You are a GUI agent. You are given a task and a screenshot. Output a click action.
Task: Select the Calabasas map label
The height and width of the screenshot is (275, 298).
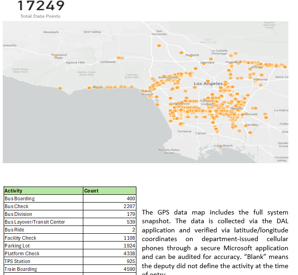click(107, 62)
